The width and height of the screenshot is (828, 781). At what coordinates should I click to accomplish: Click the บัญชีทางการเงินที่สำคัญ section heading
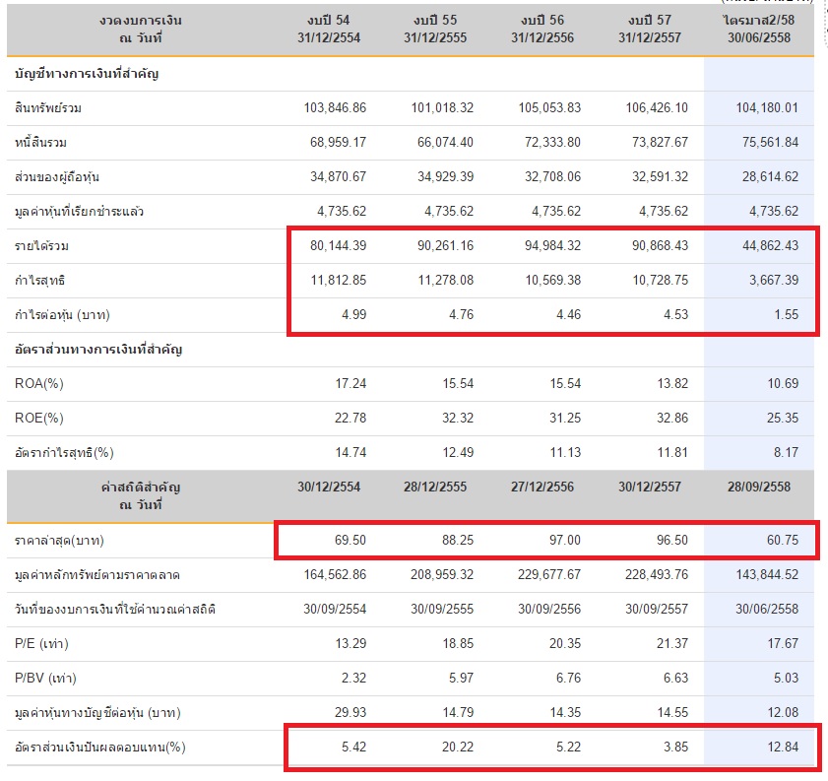click(87, 74)
